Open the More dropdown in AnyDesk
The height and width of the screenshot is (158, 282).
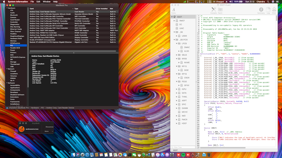[x=48, y=131]
